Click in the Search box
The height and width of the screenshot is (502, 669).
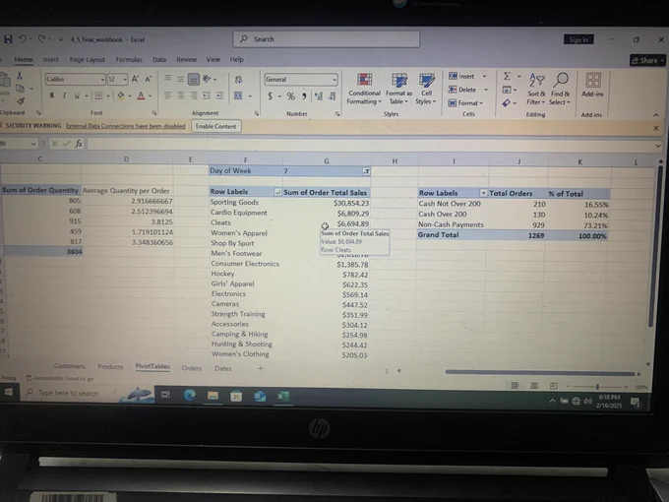327,39
